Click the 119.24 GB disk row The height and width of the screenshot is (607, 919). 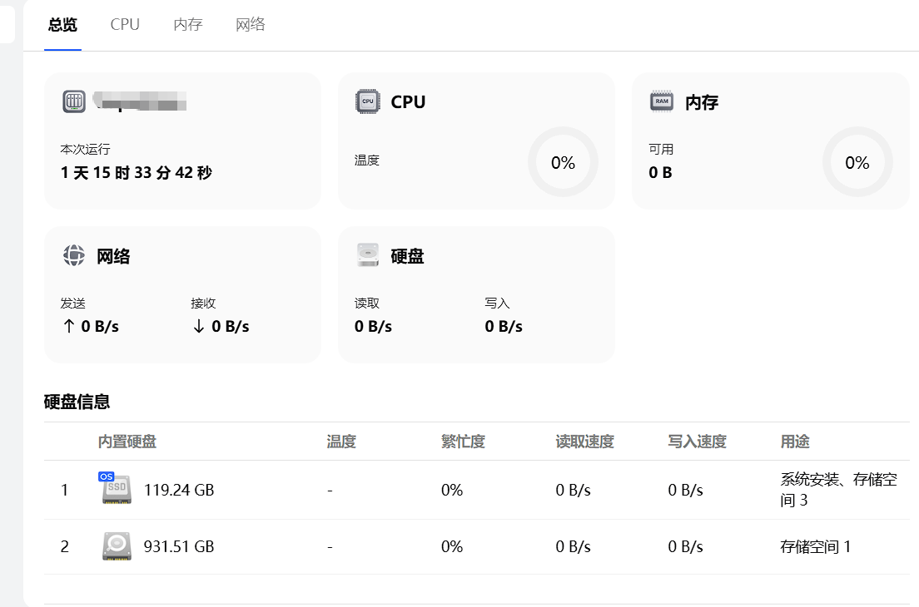(179, 491)
